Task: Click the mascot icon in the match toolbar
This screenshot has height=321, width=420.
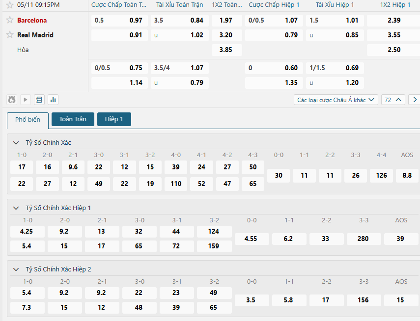Action: [12, 100]
